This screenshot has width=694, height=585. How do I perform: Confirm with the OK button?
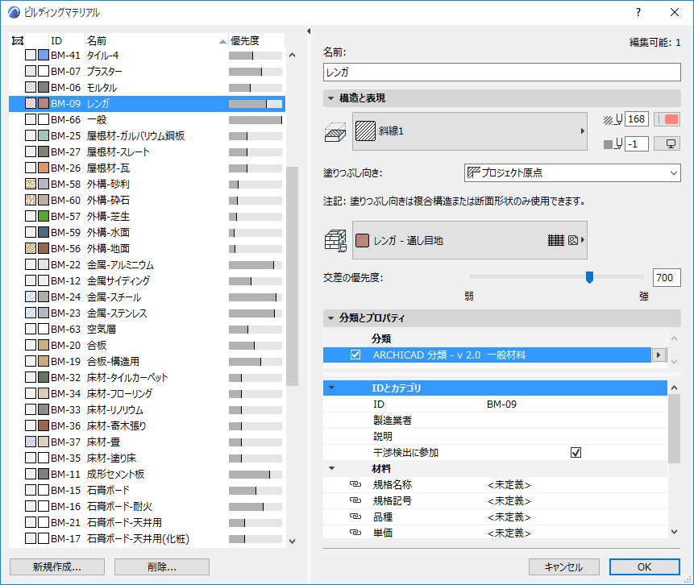645,566
